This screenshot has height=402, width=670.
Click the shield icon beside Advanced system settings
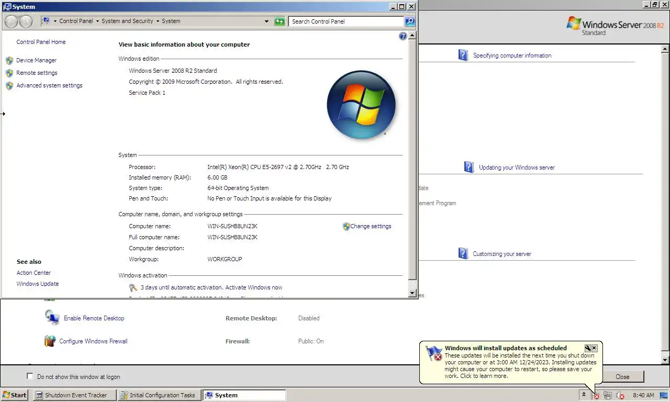coord(9,85)
